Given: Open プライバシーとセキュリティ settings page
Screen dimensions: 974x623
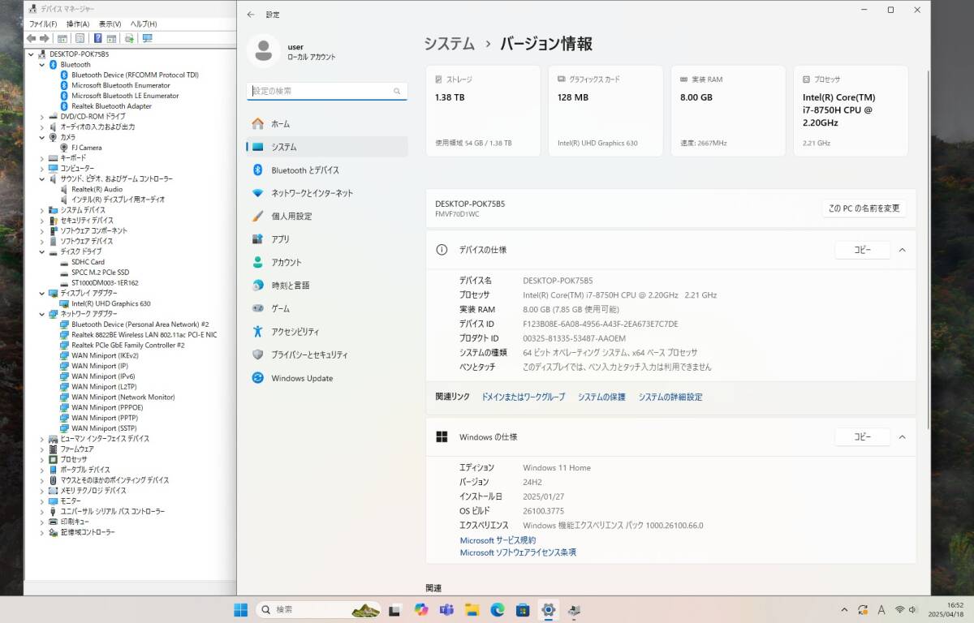Looking at the screenshot, I should coord(327,355).
